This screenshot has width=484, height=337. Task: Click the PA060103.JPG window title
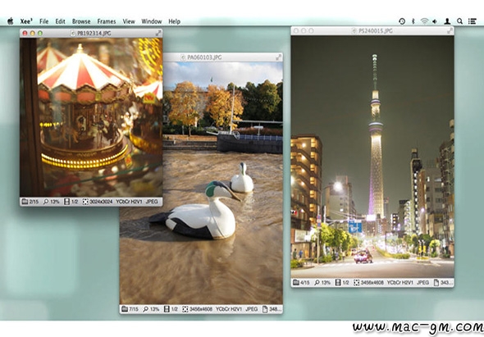click(204, 57)
